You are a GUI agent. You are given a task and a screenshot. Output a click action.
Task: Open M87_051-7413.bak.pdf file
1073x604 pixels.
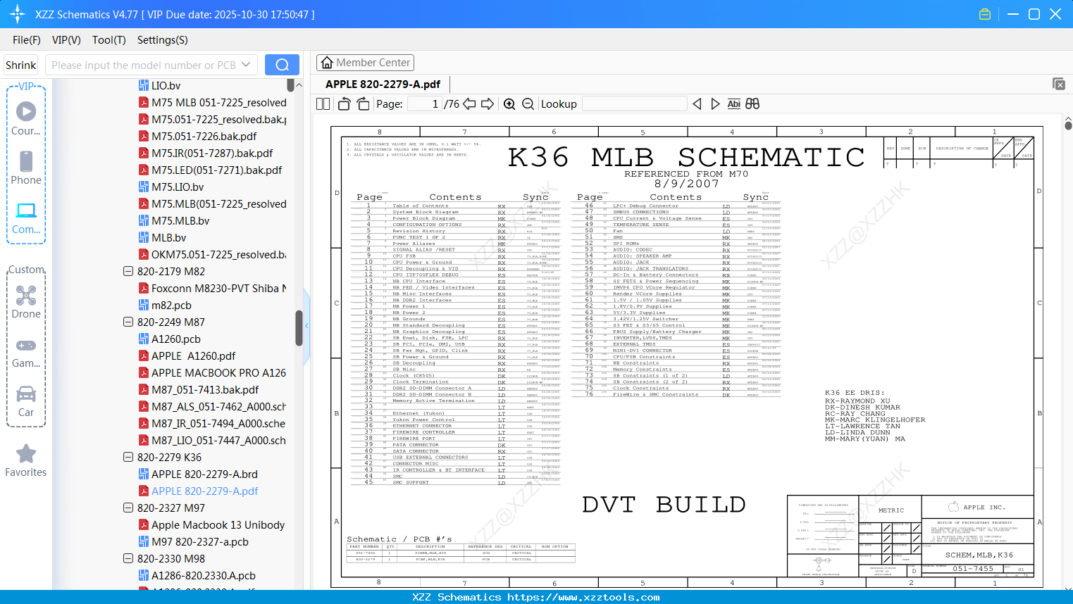click(x=205, y=389)
